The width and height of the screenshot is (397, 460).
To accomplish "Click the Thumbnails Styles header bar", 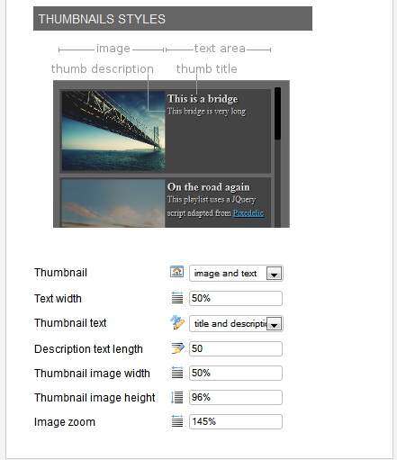I will tap(173, 19).
